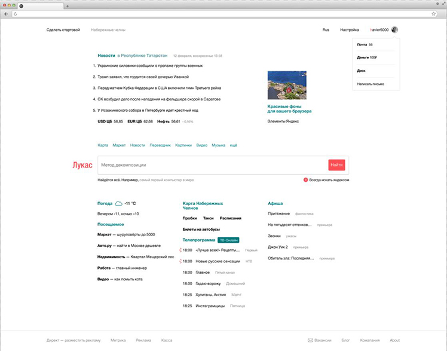Click Расписания link

(x=231, y=218)
